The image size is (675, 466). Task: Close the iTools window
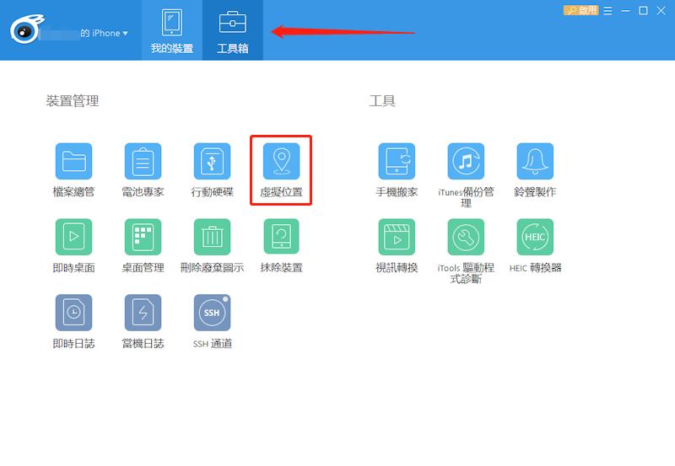[x=661, y=10]
